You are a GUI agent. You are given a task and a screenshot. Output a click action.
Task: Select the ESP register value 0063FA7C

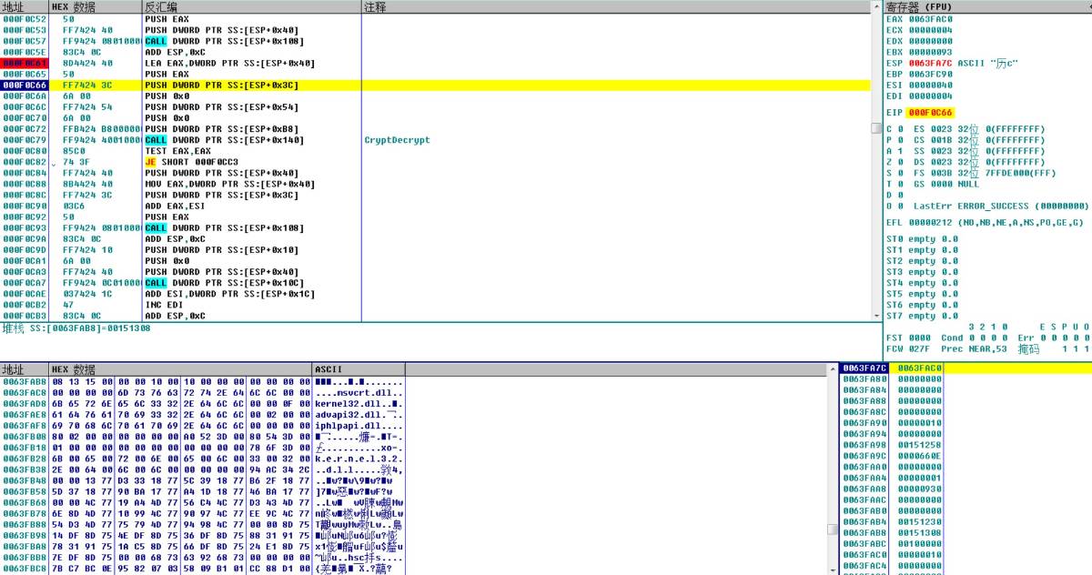click(x=929, y=63)
